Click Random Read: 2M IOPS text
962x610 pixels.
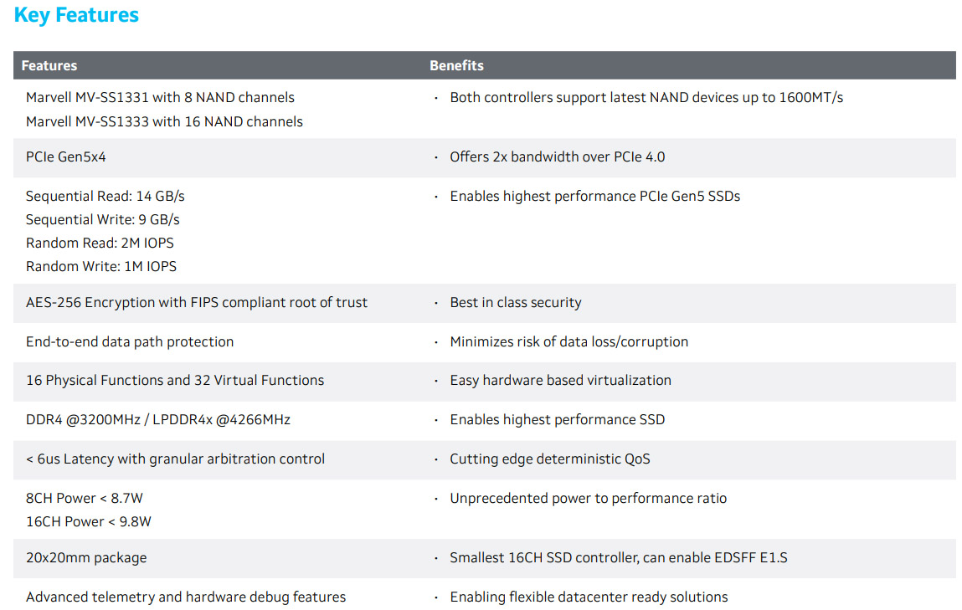(100, 243)
